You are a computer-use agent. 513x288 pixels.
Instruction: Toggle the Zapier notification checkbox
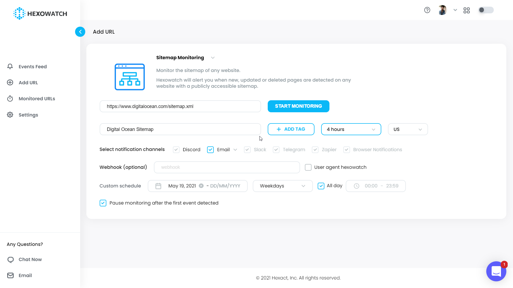[315, 150]
